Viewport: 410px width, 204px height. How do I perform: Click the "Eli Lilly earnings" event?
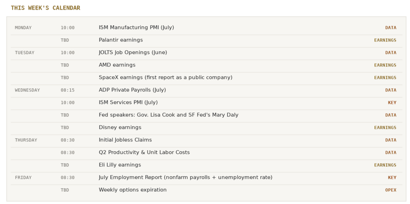(x=120, y=165)
